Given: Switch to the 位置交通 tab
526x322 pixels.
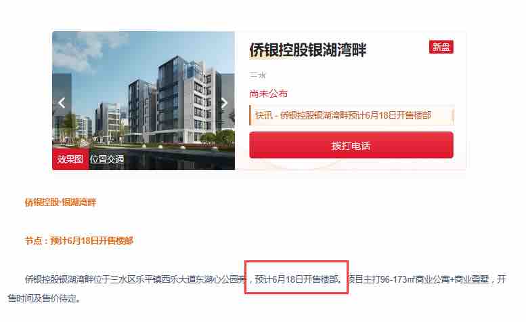Looking at the screenshot, I should pos(107,159).
